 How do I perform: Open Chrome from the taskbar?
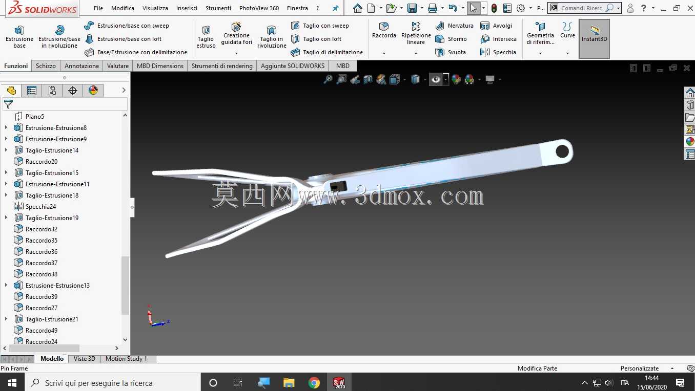pos(314,383)
